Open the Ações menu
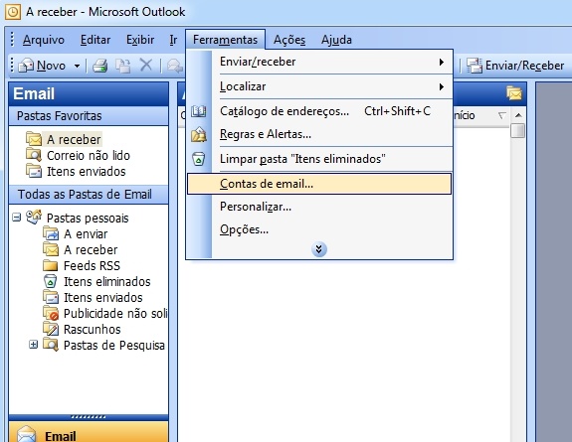The width and height of the screenshot is (572, 442). (x=289, y=40)
